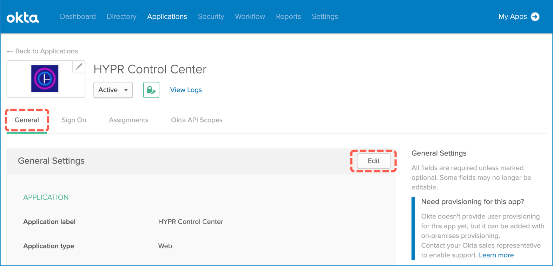This screenshot has width=553, height=266.
Task: Follow the Learn more provisioning link
Action: pyautogui.click(x=496, y=255)
